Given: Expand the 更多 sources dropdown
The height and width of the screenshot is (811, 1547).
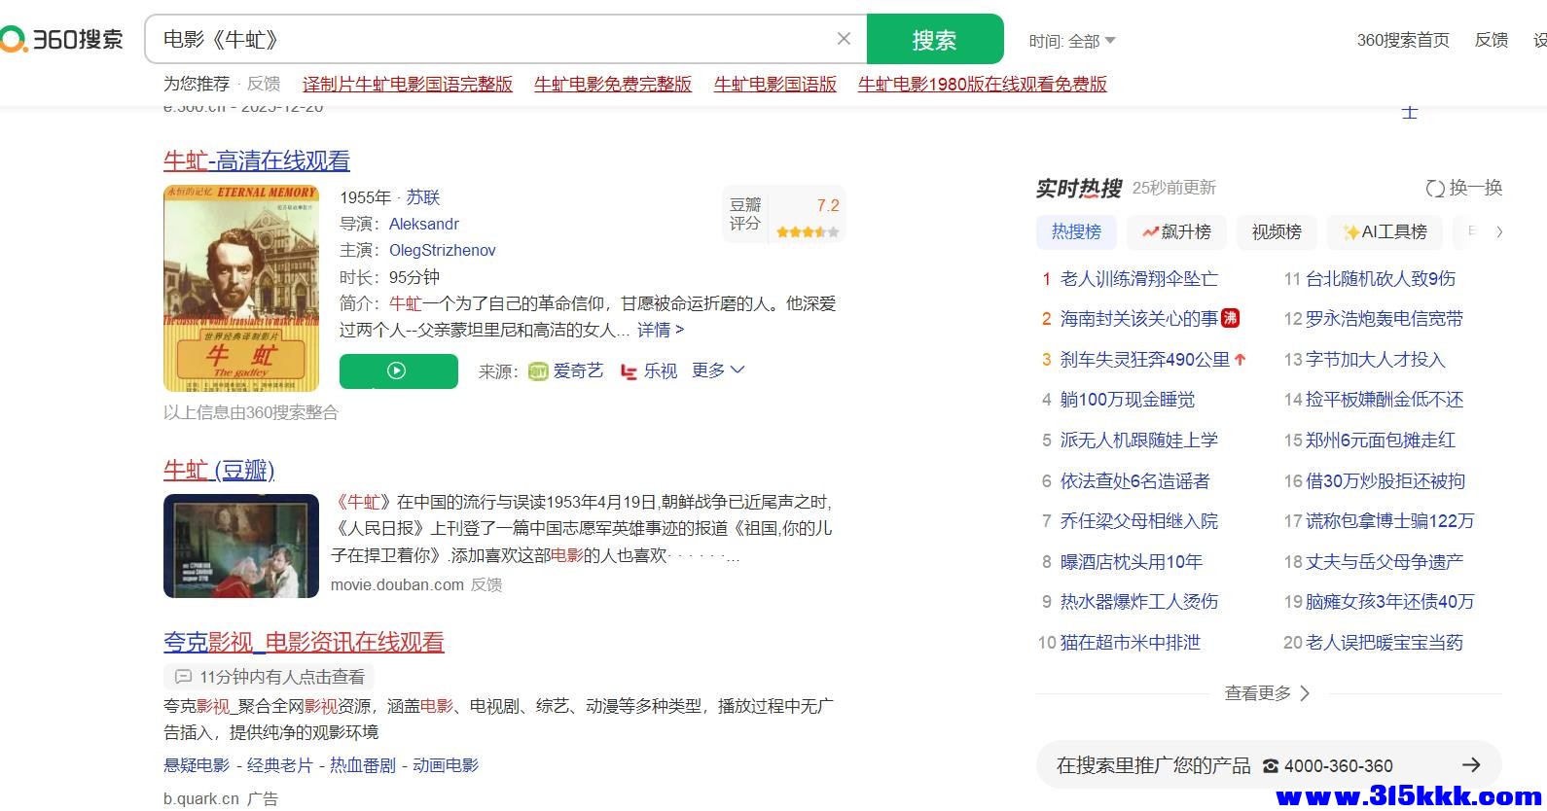Looking at the screenshot, I should tap(718, 370).
